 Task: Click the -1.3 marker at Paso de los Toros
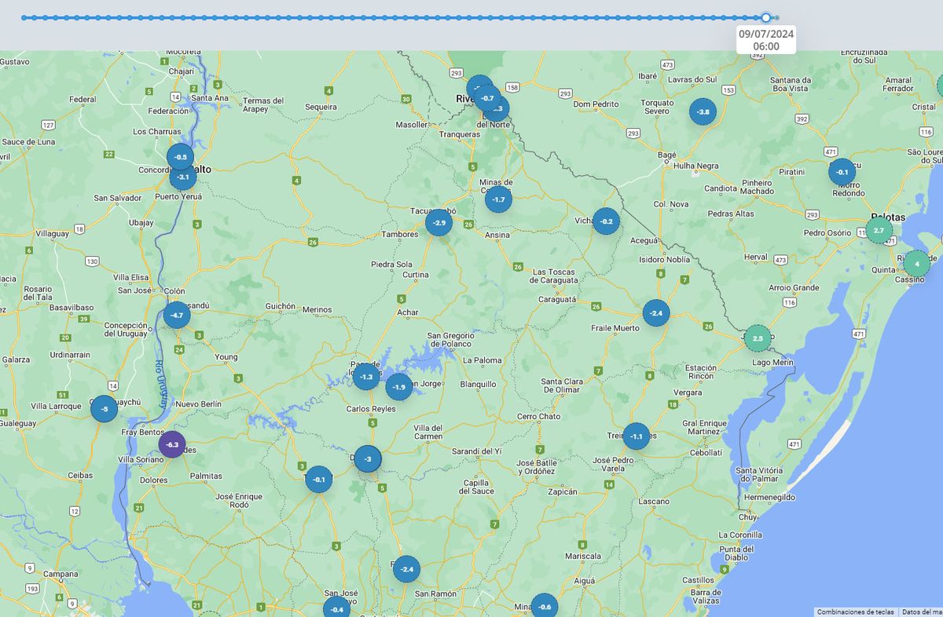pyautogui.click(x=366, y=377)
